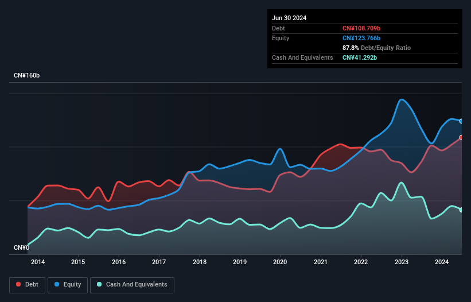Click the Debt row label in tooltip
The height and width of the screenshot is (302, 471).
(x=278, y=28)
